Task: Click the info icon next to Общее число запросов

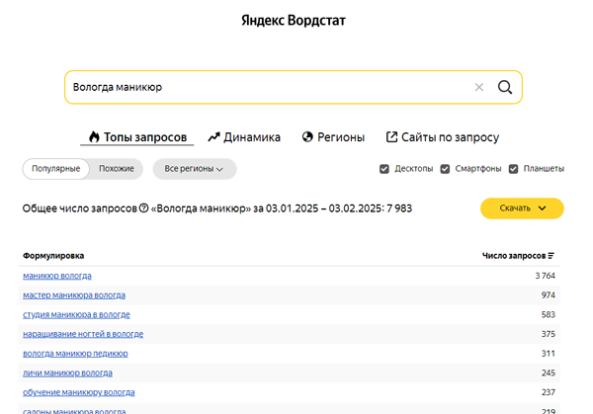Action: (x=143, y=208)
